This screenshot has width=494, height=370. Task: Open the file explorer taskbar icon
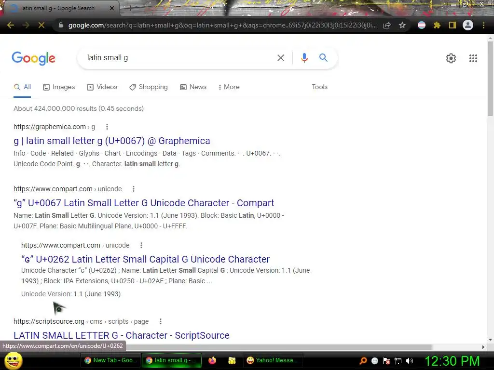tap(232, 360)
